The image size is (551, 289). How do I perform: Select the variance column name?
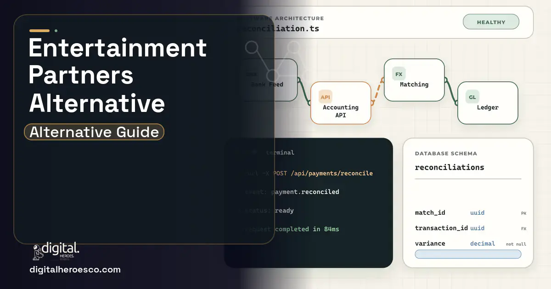pyautogui.click(x=430, y=244)
